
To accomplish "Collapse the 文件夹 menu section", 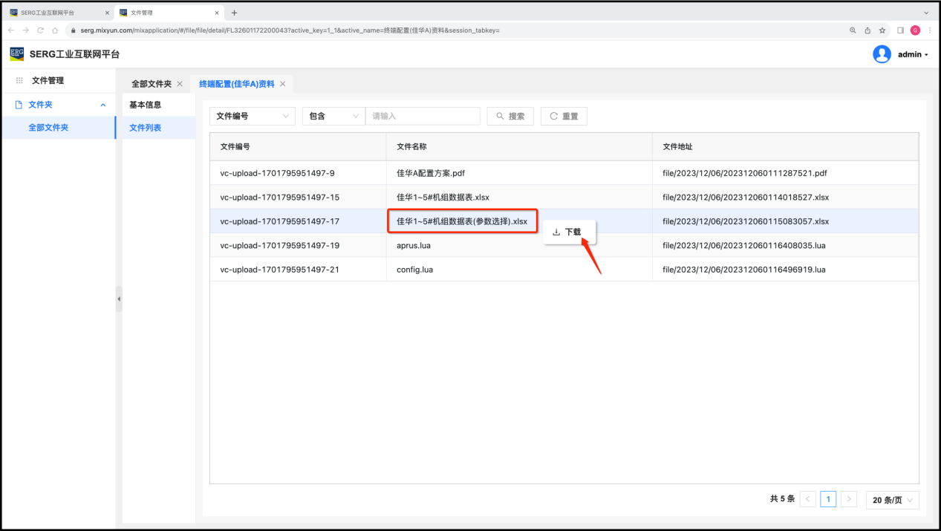I will pyautogui.click(x=102, y=105).
